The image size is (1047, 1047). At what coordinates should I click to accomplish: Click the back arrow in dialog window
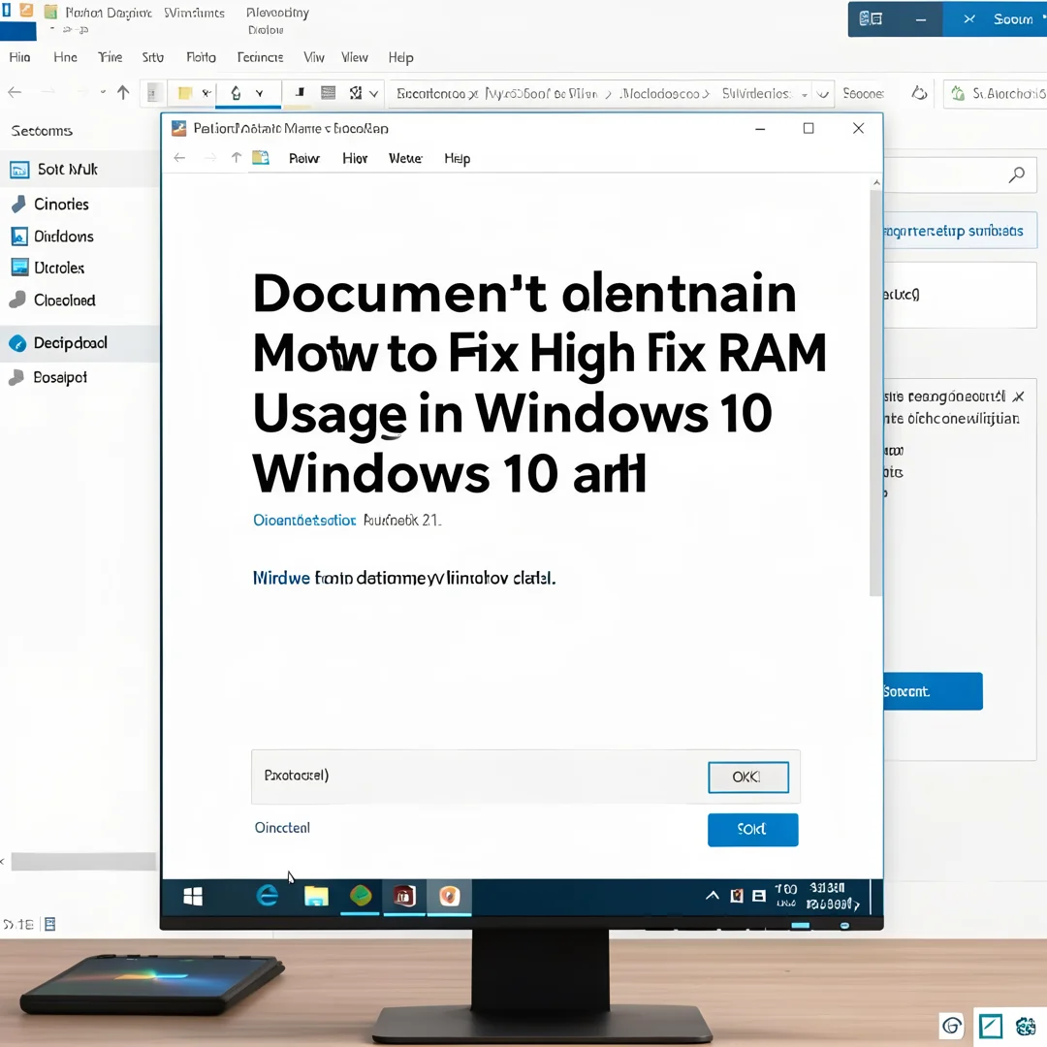[179, 158]
